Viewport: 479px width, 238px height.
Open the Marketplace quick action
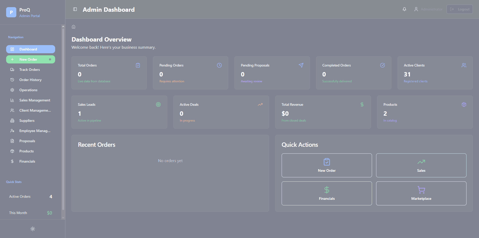click(421, 193)
